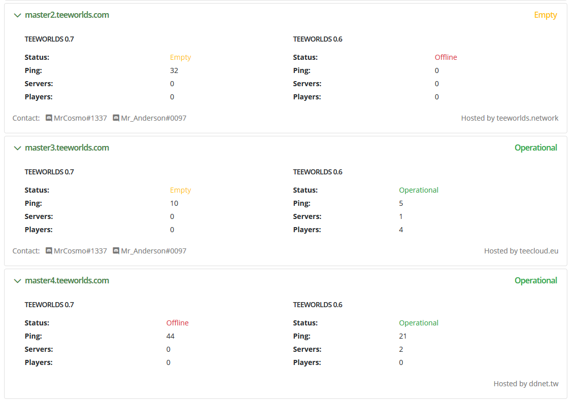Screen dimensions: 578x404
Task: Click ping value 32 in master2
Action: pos(174,70)
